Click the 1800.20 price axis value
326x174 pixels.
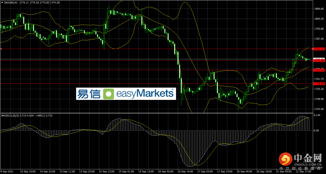coord(319,19)
